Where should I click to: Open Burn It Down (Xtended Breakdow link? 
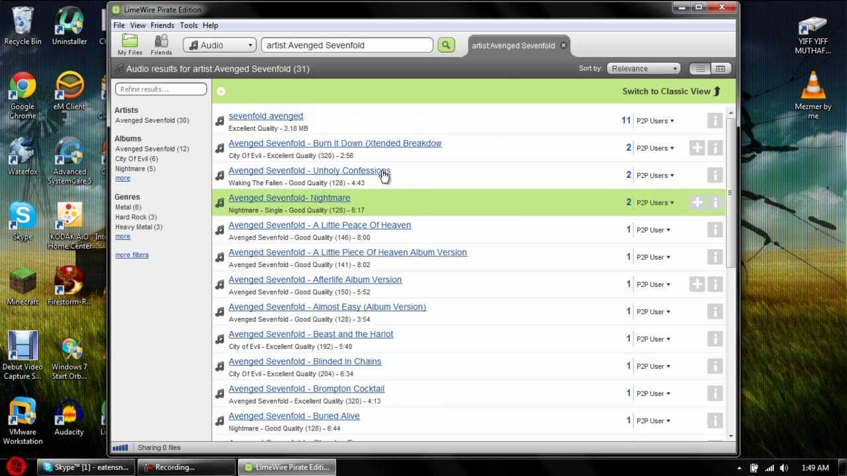(x=335, y=143)
